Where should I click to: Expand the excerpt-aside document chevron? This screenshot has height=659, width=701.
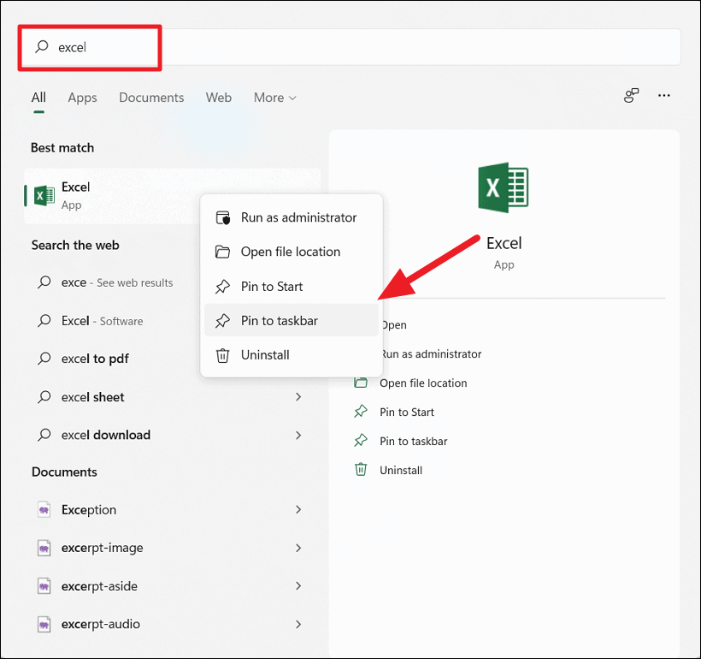(298, 586)
